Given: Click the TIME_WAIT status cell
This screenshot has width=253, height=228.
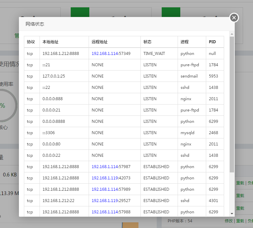Looking at the screenshot, I should tap(154, 54).
